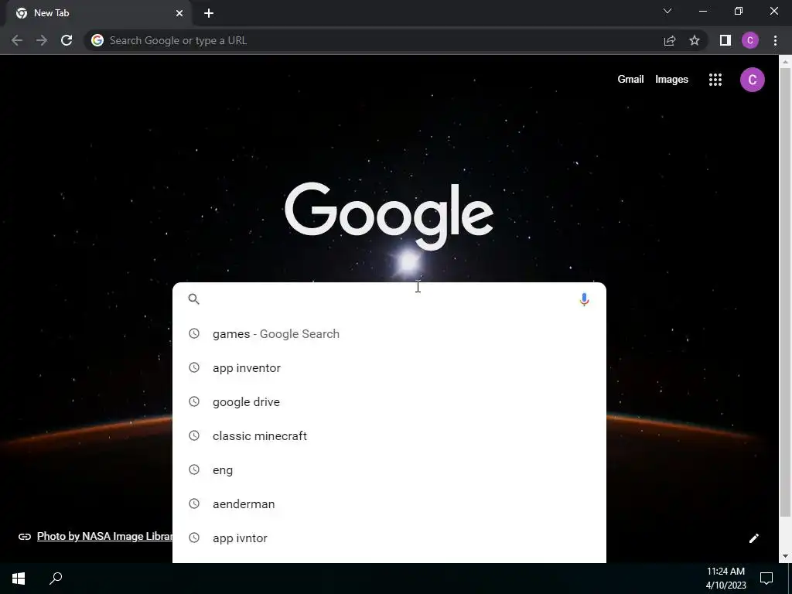The width and height of the screenshot is (792, 594).
Task: Open Windows taskbar search
Action: (56, 579)
